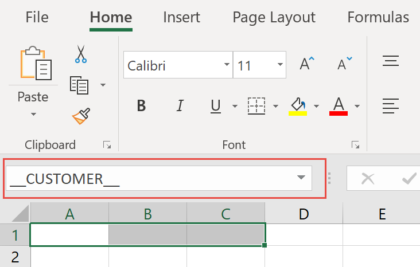Expand font color dropdown arrow

pyautogui.click(x=357, y=106)
